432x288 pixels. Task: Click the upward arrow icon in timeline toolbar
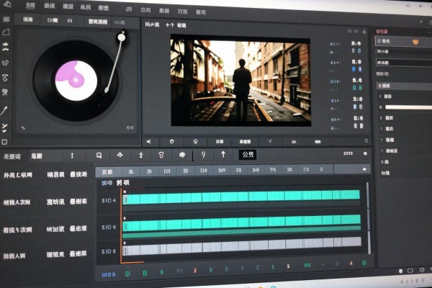(223, 155)
